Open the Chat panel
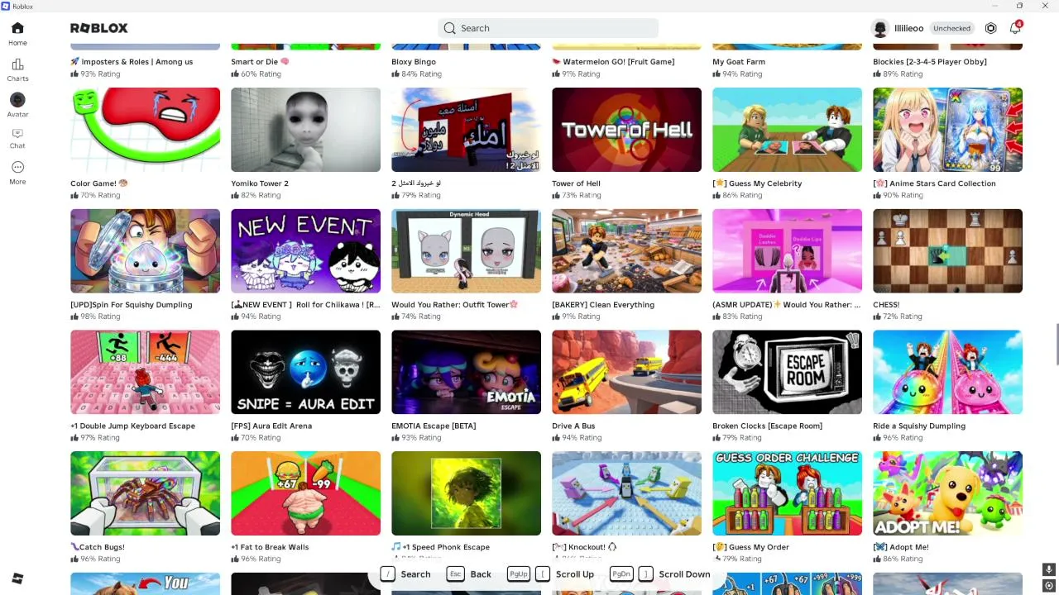The width and height of the screenshot is (1059, 595). (17, 138)
